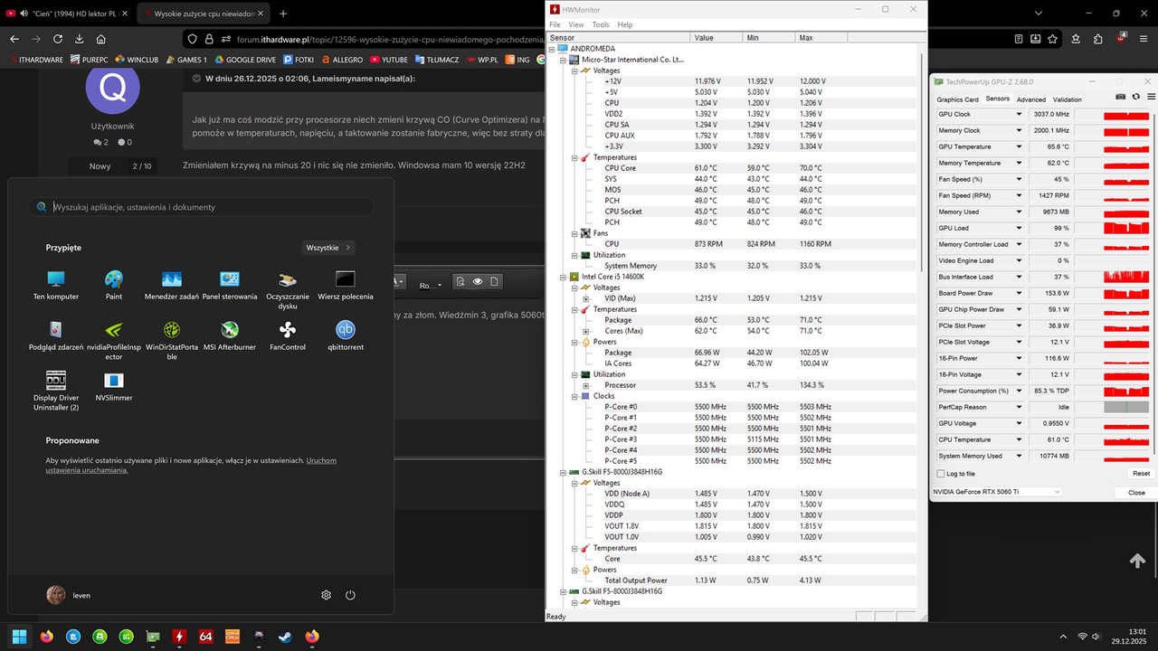Reload the Firefox page
Viewport: 1158px width, 651px height.
click(58, 39)
